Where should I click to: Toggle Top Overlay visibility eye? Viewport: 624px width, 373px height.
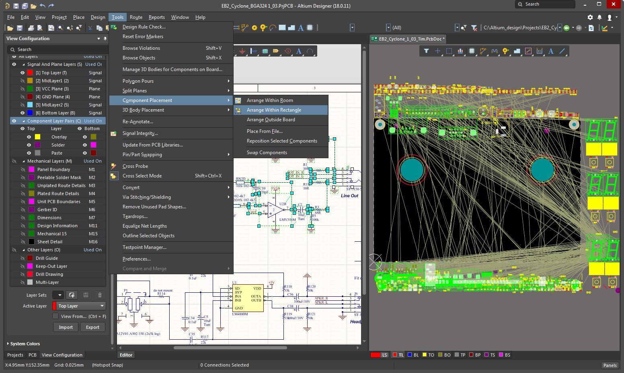pos(29,137)
